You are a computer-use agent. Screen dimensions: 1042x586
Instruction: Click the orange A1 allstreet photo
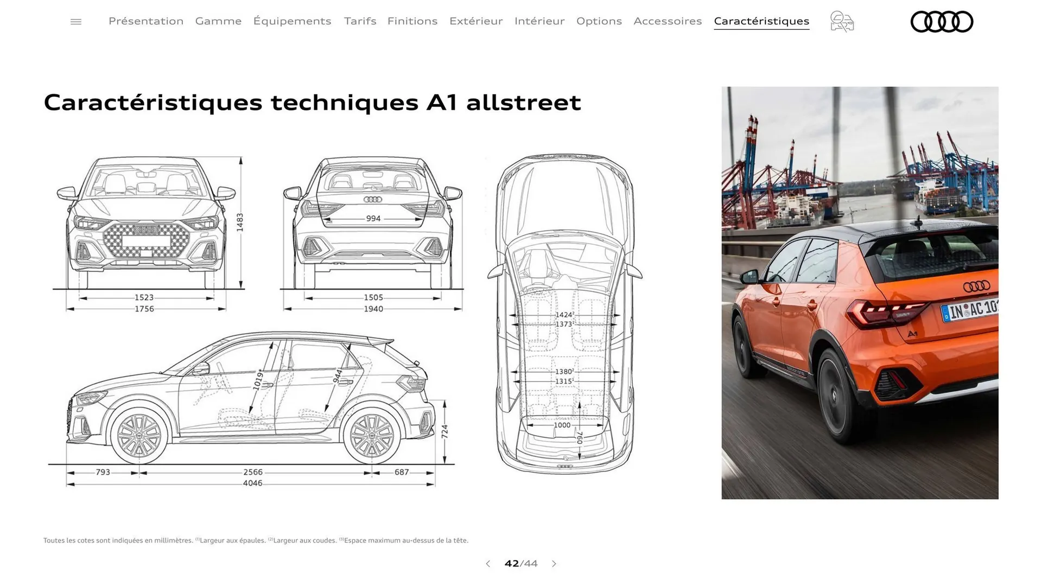860,293
